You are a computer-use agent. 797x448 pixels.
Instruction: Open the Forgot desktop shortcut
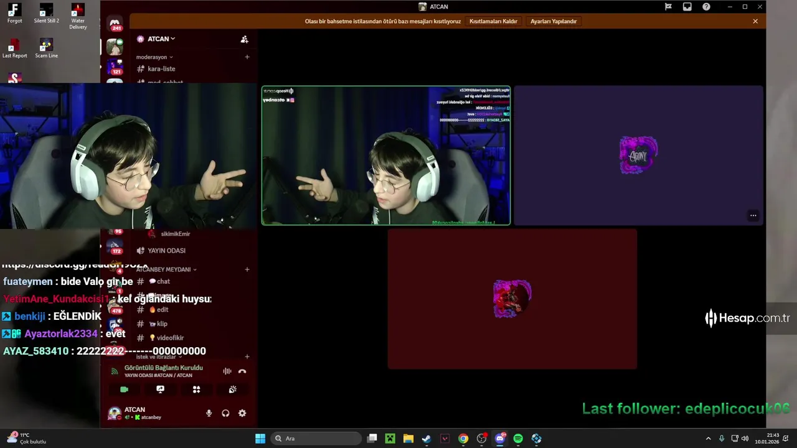(x=15, y=14)
